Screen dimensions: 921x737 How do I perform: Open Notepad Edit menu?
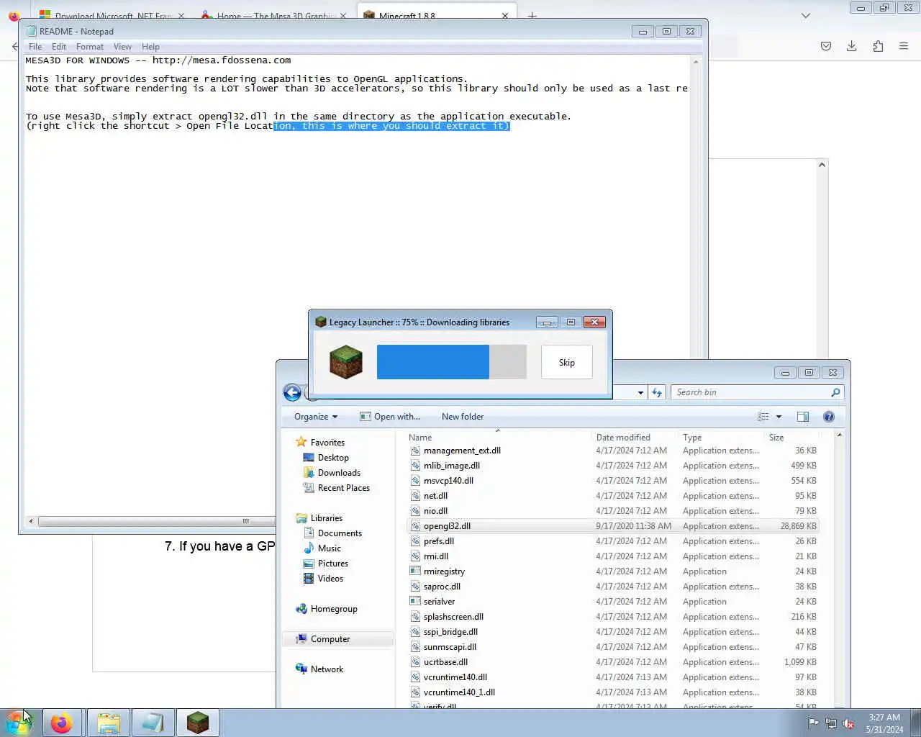(59, 47)
